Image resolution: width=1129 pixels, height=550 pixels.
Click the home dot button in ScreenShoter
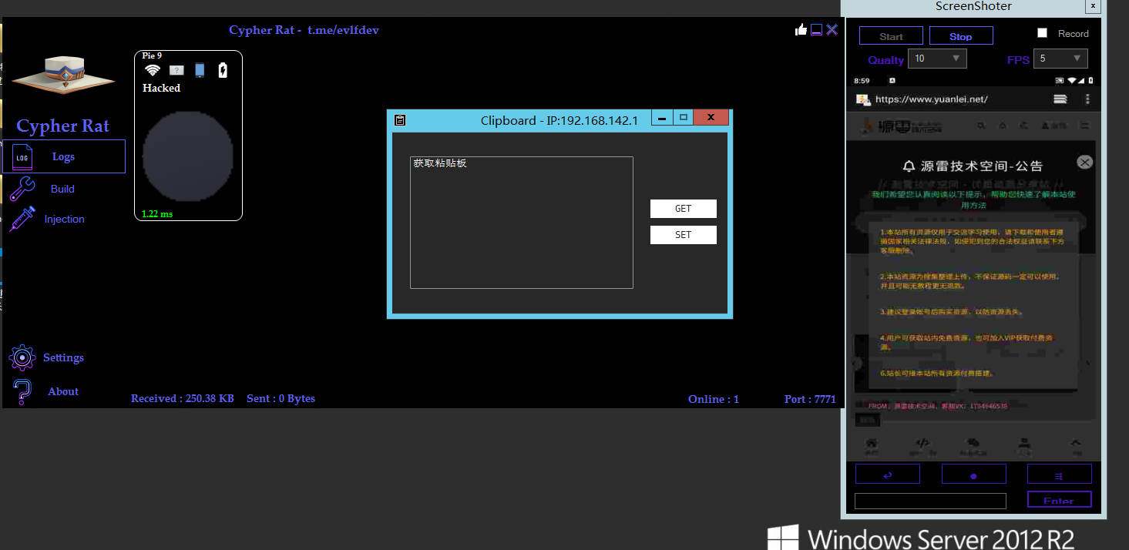(974, 475)
